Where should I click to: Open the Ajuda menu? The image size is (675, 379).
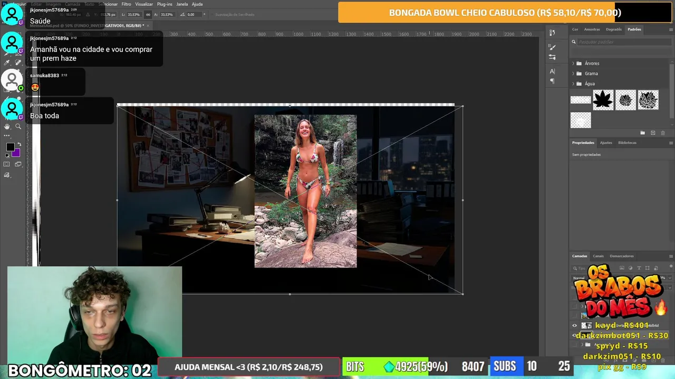197,4
